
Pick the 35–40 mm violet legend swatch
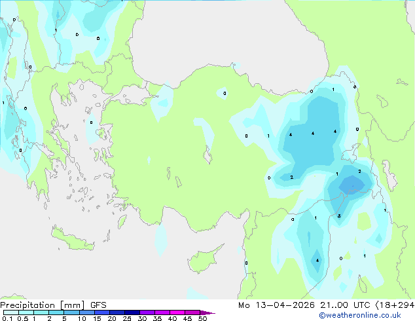(162, 312)
